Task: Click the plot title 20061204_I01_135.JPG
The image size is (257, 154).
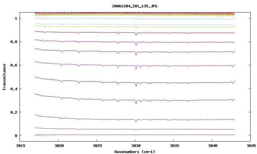Action: coord(135,6)
